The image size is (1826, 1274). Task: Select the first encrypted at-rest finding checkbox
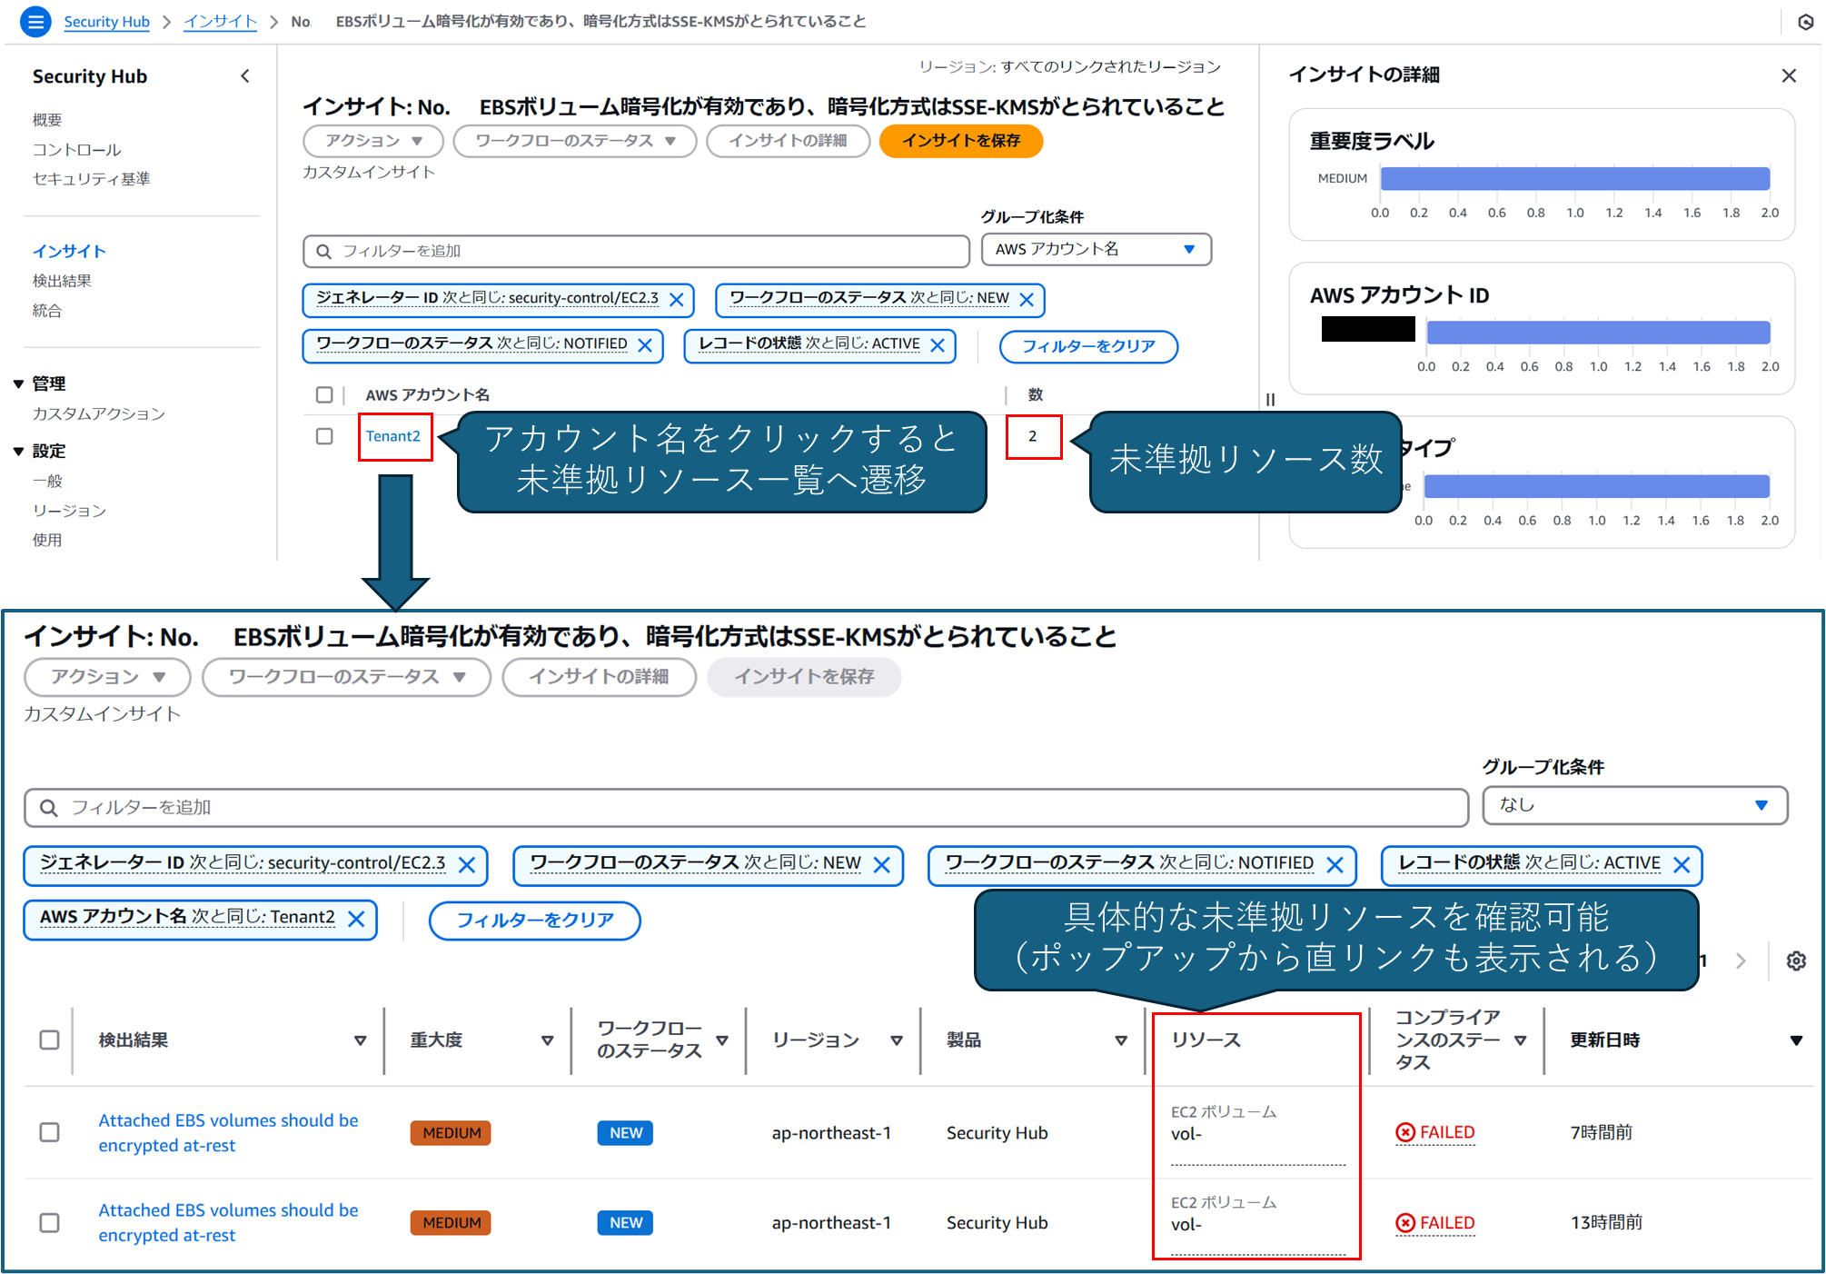tap(49, 1132)
